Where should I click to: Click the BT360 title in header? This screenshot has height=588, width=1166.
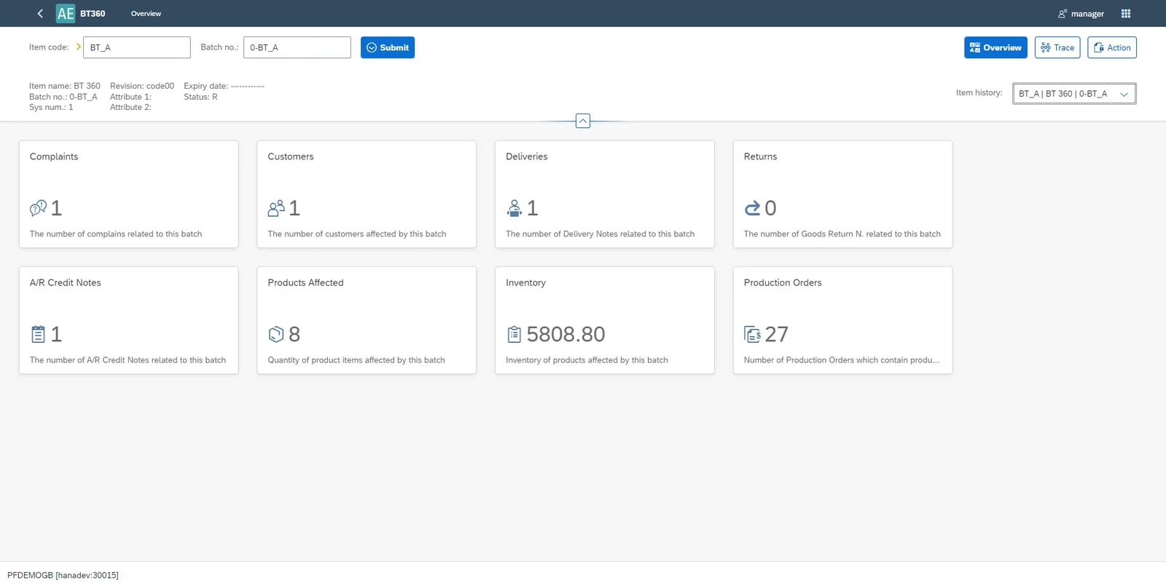click(93, 13)
